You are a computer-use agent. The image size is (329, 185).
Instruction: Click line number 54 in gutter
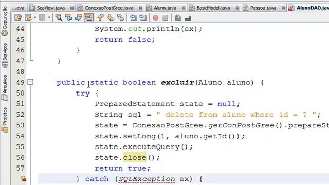(20, 136)
